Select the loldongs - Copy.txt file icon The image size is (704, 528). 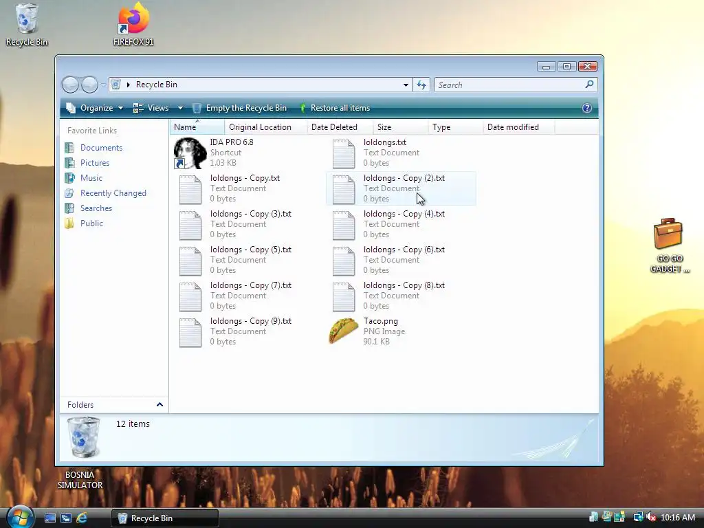[x=190, y=189]
